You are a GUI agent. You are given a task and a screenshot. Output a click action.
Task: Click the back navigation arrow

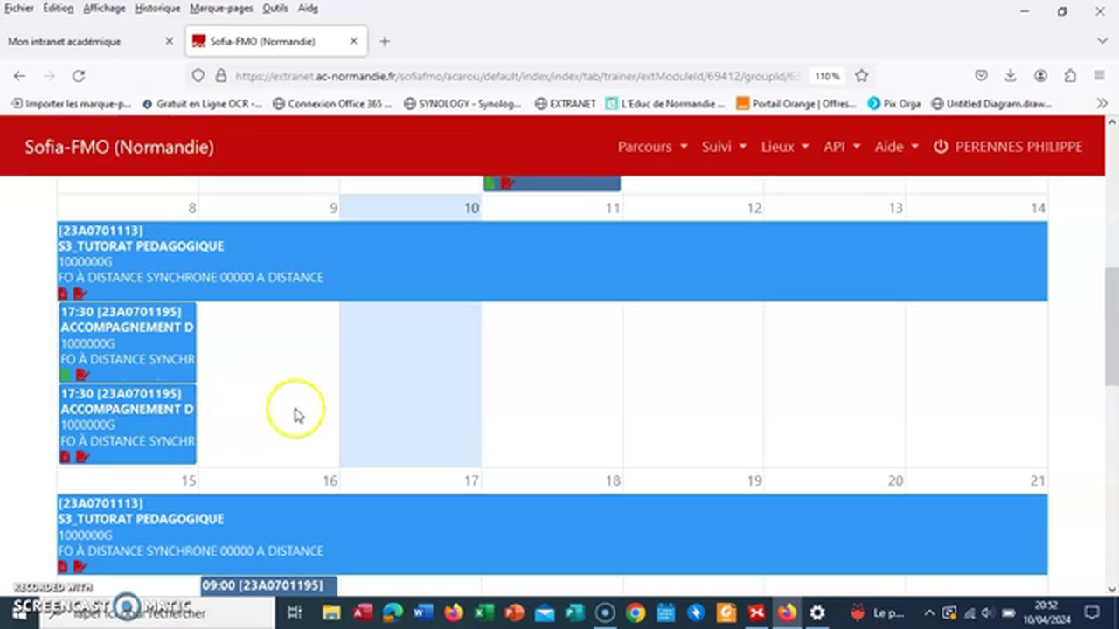click(x=19, y=76)
